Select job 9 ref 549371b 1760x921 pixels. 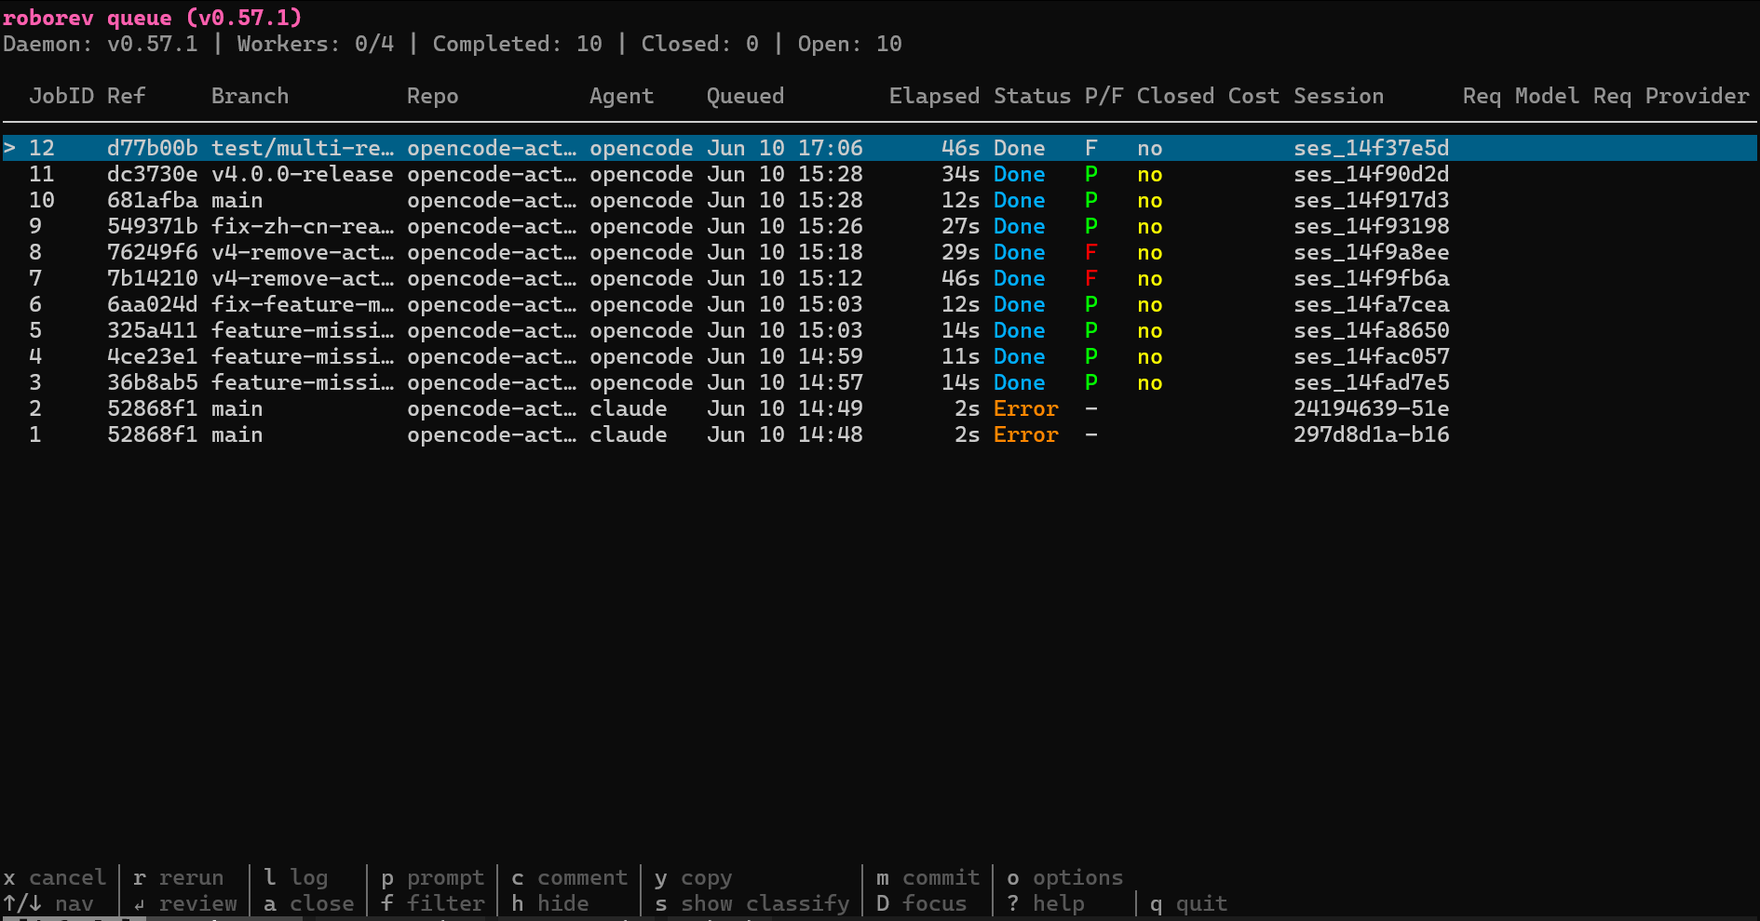point(152,226)
